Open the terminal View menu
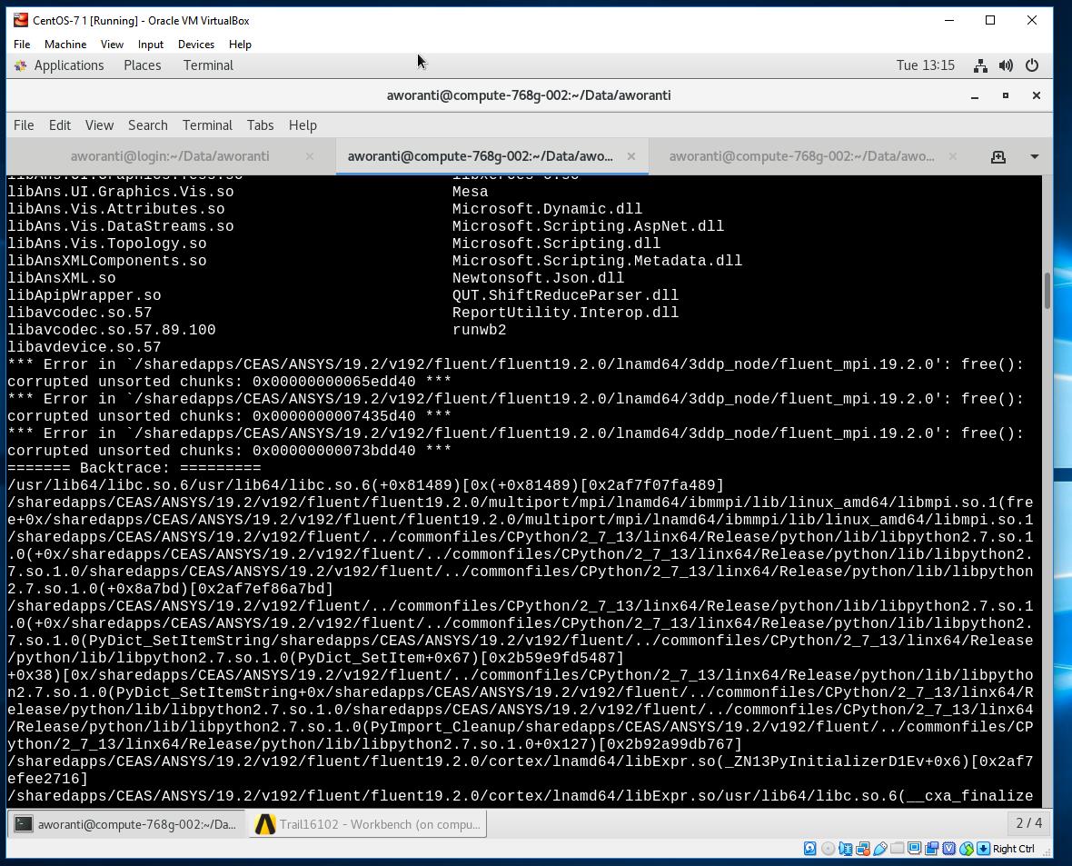The image size is (1072, 866). [99, 125]
